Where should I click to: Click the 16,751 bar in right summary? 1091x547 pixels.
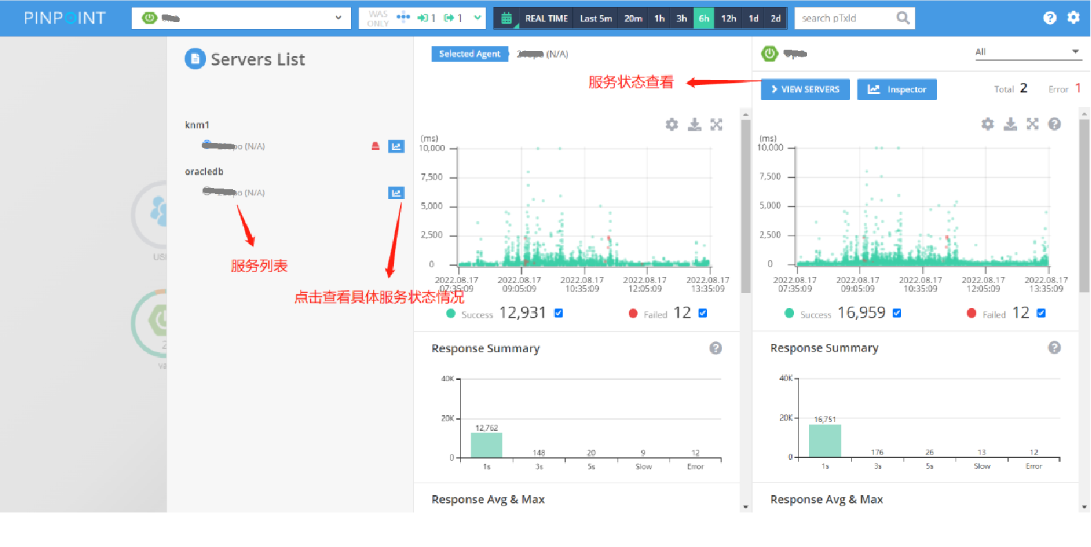tap(825, 441)
